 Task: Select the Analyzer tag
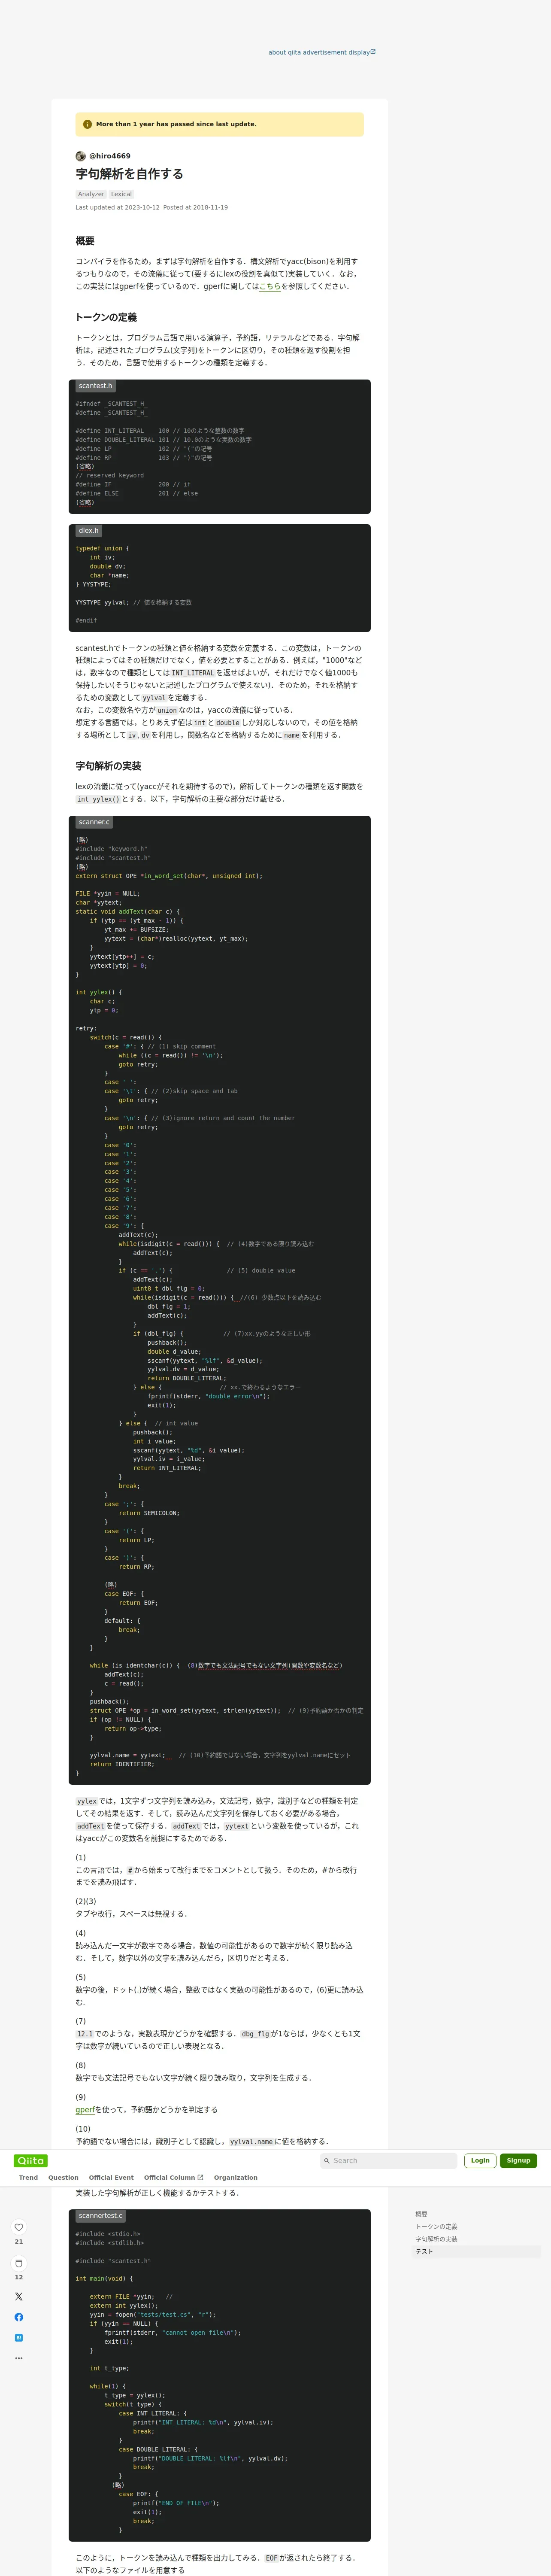(x=91, y=194)
